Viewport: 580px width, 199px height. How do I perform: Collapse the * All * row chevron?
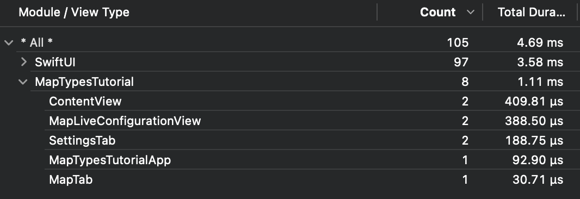point(9,42)
